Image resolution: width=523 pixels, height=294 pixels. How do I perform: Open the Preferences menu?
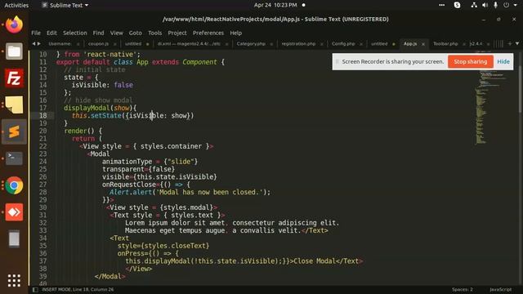208,33
